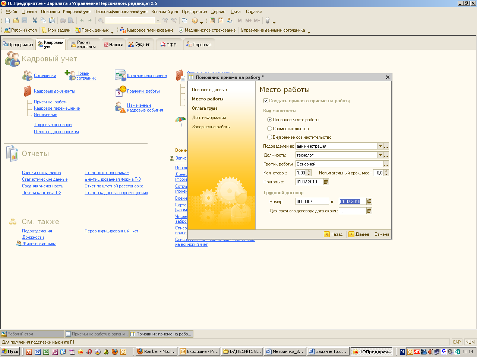This screenshot has width=477, height=357.
Task: Click the Физические лица icon
Action: [19, 244]
